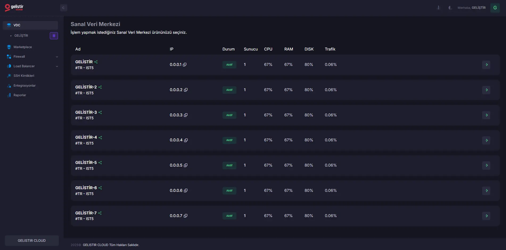506x250 pixels.
Task: Toggle dark mode with the moon icon
Action: [450, 8]
